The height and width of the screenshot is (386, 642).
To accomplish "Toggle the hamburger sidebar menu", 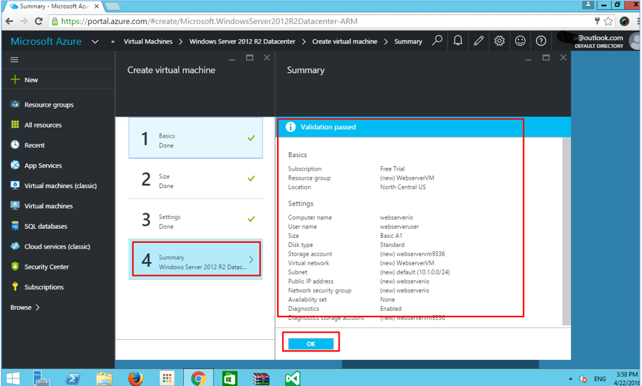I will tap(14, 60).
